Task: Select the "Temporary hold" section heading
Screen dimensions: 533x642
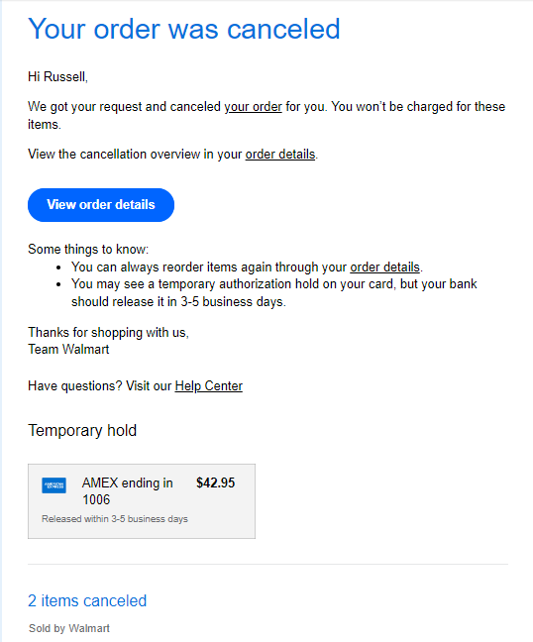Action: pyautogui.click(x=82, y=430)
